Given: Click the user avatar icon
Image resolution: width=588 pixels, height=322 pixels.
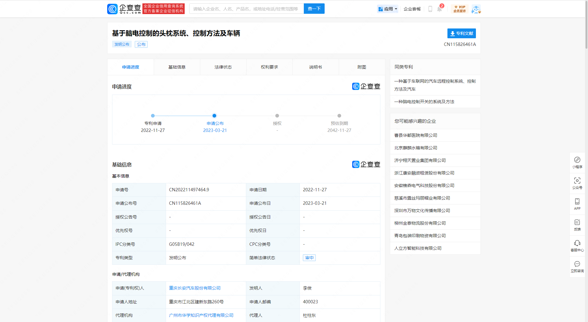Looking at the screenshot, I should (476, 9).
